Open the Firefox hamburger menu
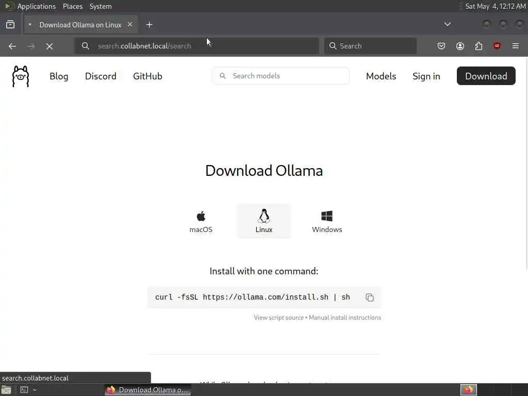 pyautogui.click(x=516, y=46)
